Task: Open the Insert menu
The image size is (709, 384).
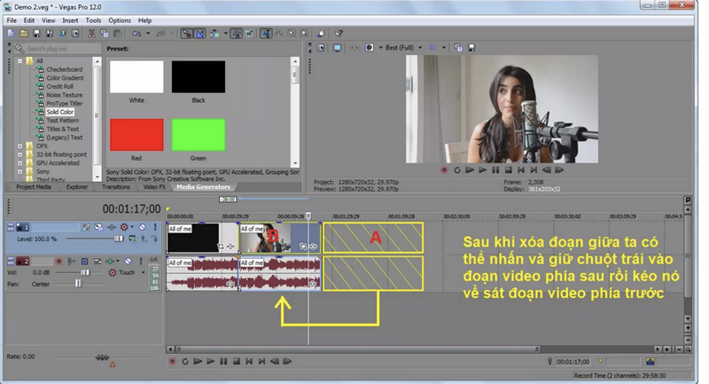Action: tap(70, 20)
